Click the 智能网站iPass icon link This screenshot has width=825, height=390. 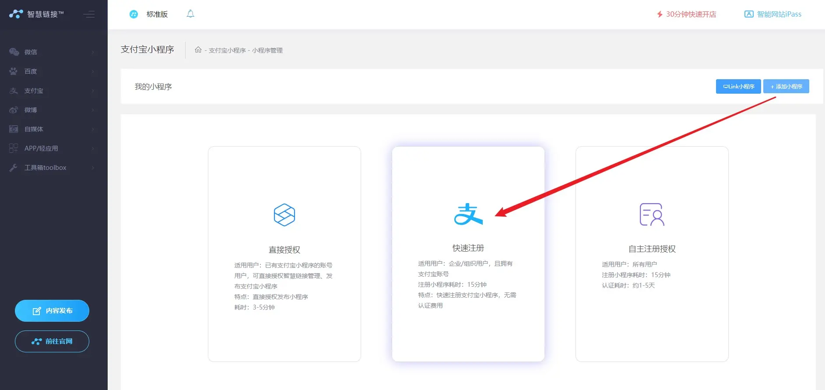point(749,14)
